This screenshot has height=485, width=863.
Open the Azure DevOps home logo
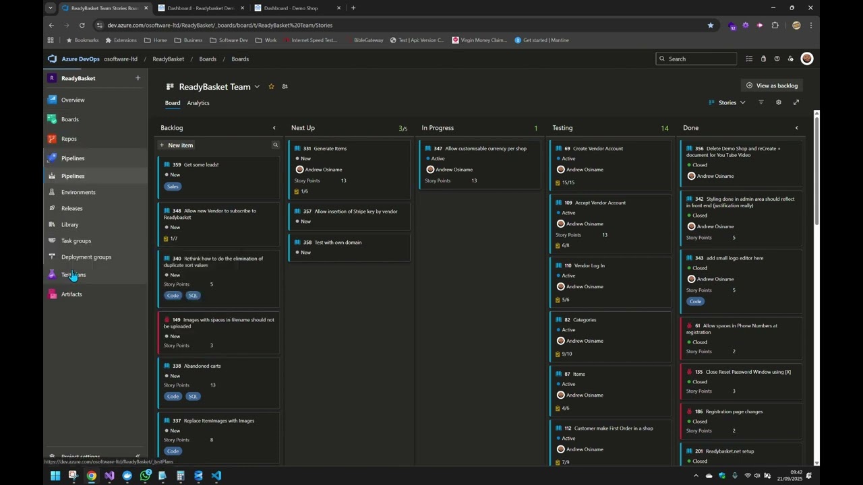[x=52, y=59]
